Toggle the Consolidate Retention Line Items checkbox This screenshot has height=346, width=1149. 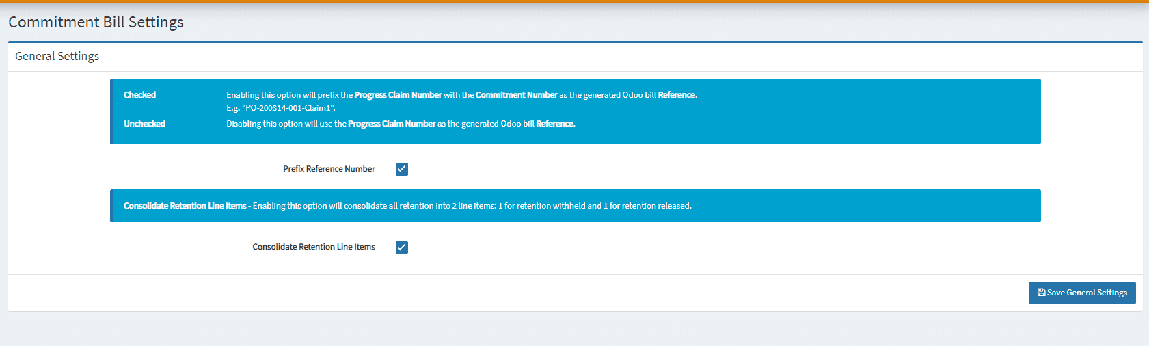(x=402, y=248)
